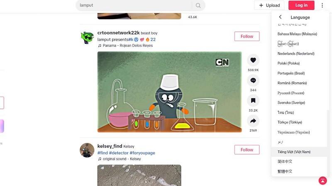This screenshot has height=186, width=332.
Task: Share the cartoon lab video
Action: [253, 120]
